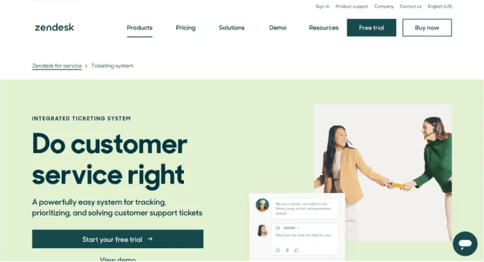
Task: Click the agent avatar in chat mockup
Action: [263, 230]
